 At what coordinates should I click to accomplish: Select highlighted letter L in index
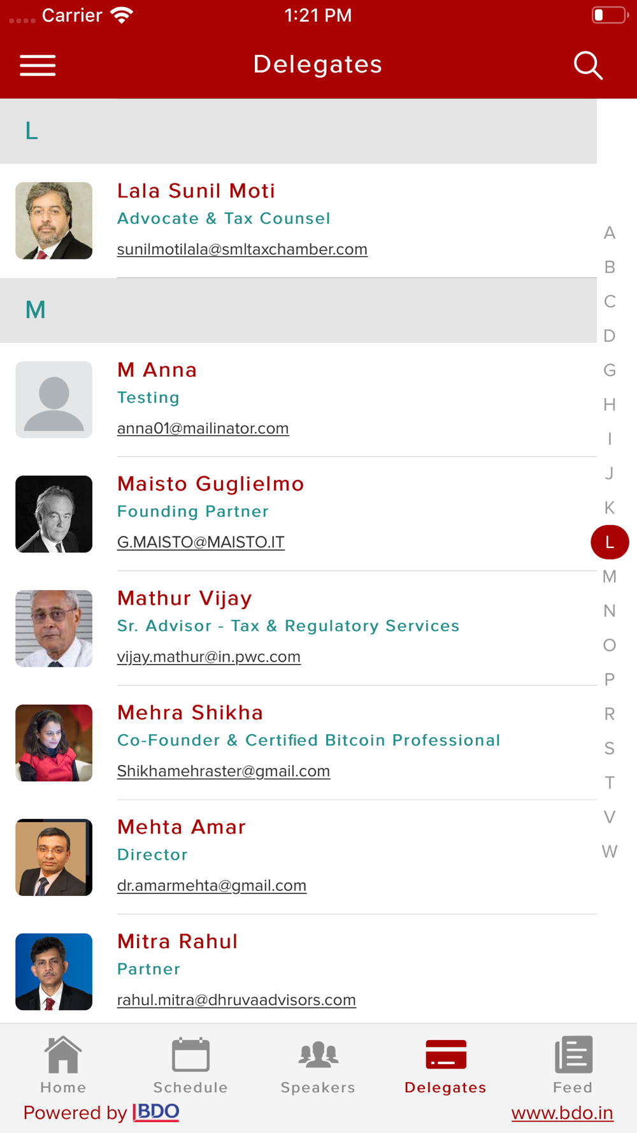coord(610,542)
